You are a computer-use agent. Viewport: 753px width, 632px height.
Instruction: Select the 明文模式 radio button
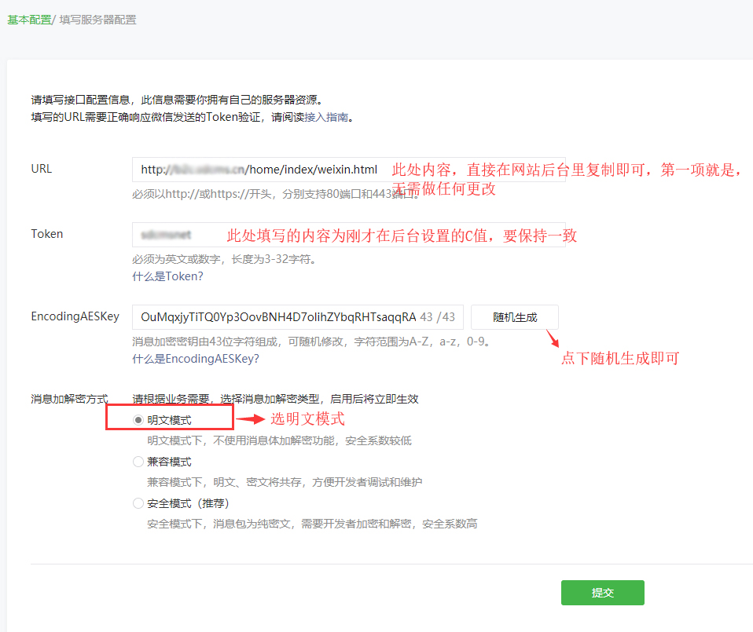[x=138, y=421]
